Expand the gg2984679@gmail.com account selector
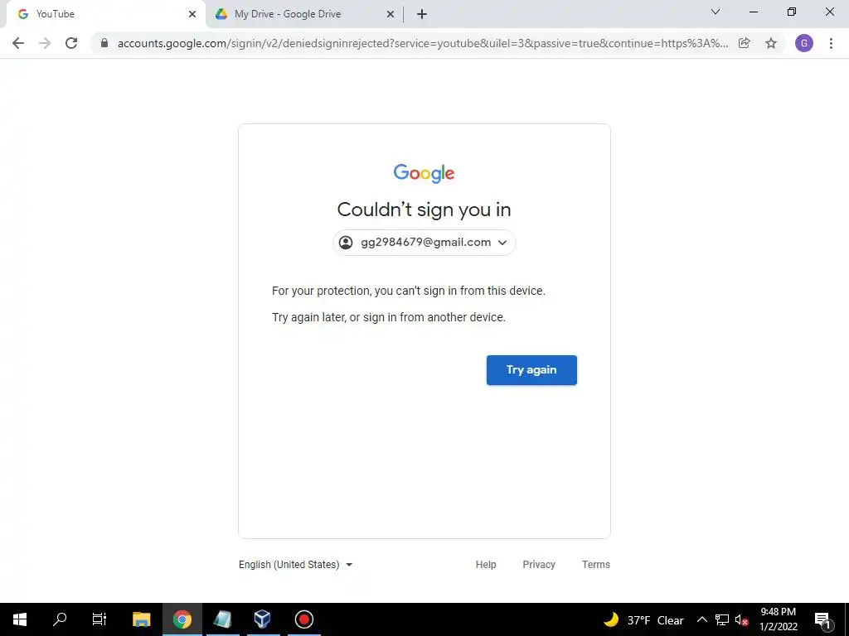Viewport: 849px width, 636px height. (424, 243)
